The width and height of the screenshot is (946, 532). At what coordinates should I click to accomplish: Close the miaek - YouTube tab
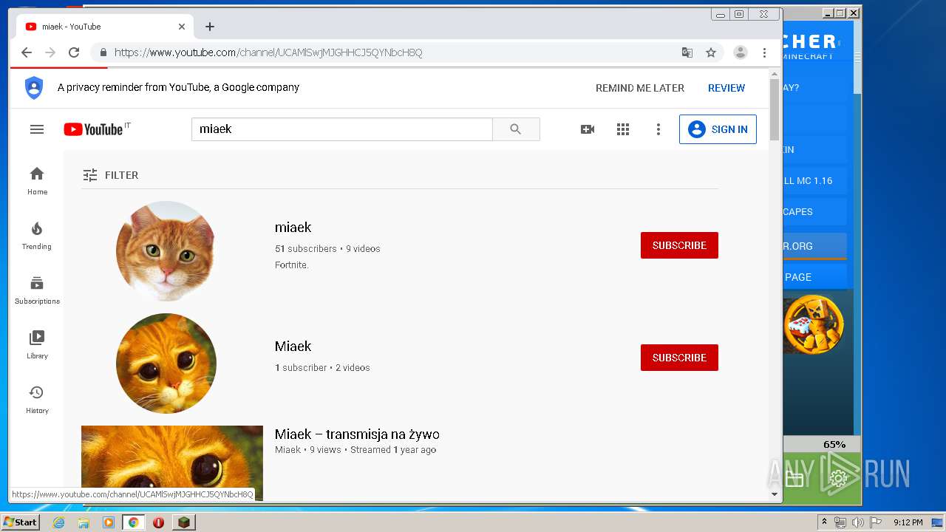(x=182, y=27)
